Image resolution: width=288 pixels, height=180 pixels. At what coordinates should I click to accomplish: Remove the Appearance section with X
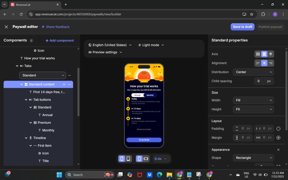coord(278,150)
